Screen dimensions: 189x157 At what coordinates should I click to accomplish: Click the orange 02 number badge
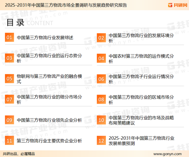click(x=101, y=38)
